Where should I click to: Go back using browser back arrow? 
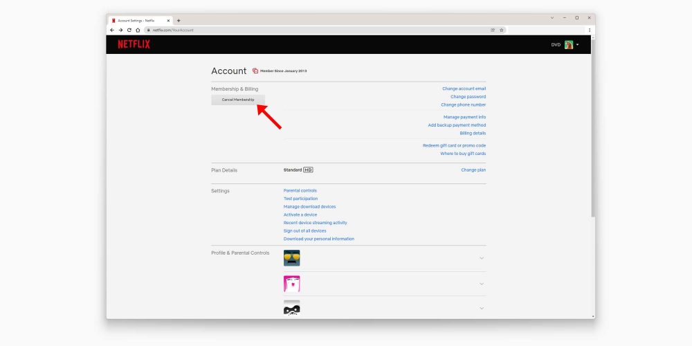coord(112,30)
